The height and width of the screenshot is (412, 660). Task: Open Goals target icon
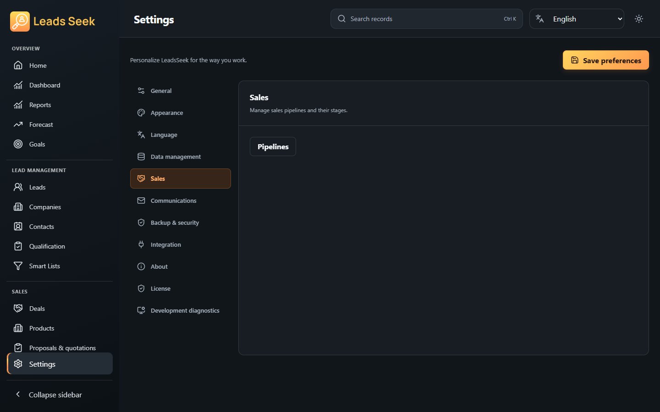pyautogui.click(x=18, y=144)
